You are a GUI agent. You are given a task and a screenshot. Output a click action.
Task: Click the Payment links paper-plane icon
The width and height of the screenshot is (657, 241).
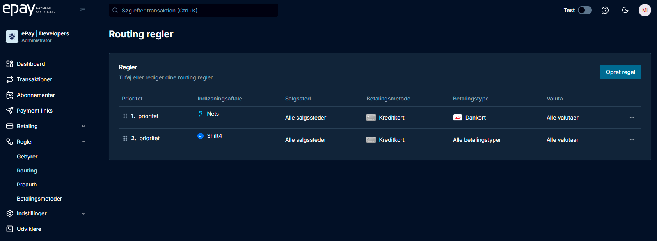[10, 111]
